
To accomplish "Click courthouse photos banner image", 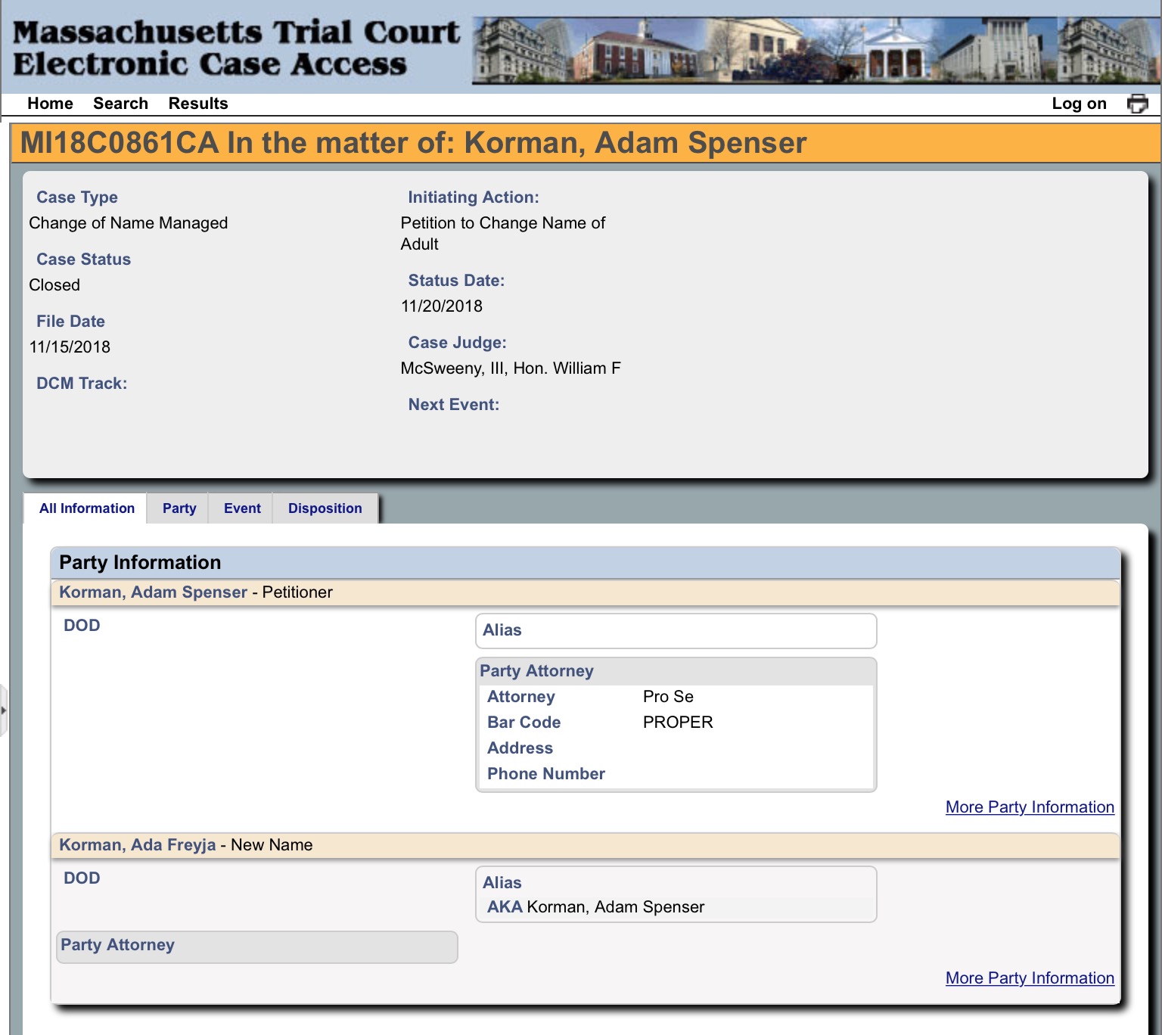I will (816, 50).
